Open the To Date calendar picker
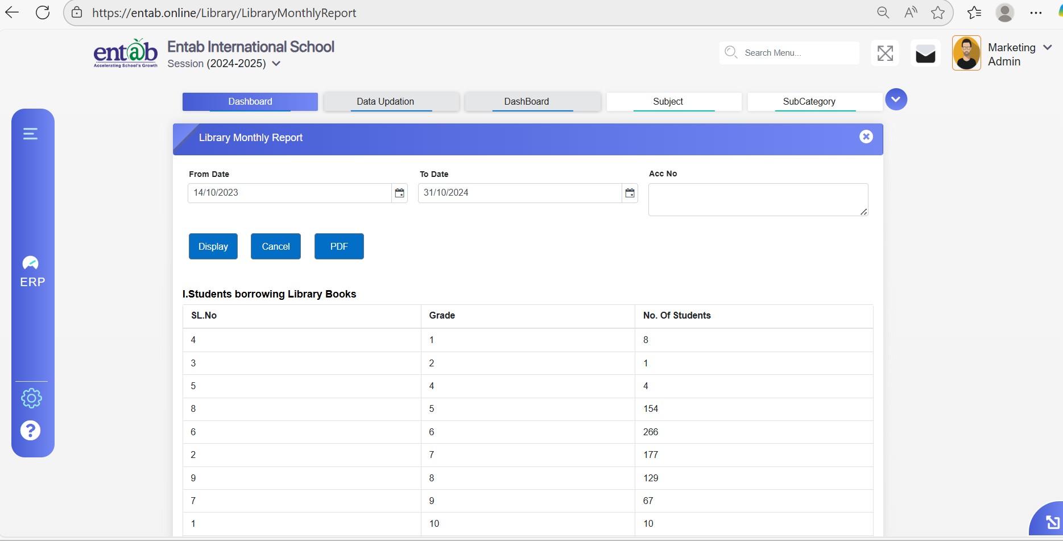The height and width of the screenshot is (541, 1063). point(630,193)
